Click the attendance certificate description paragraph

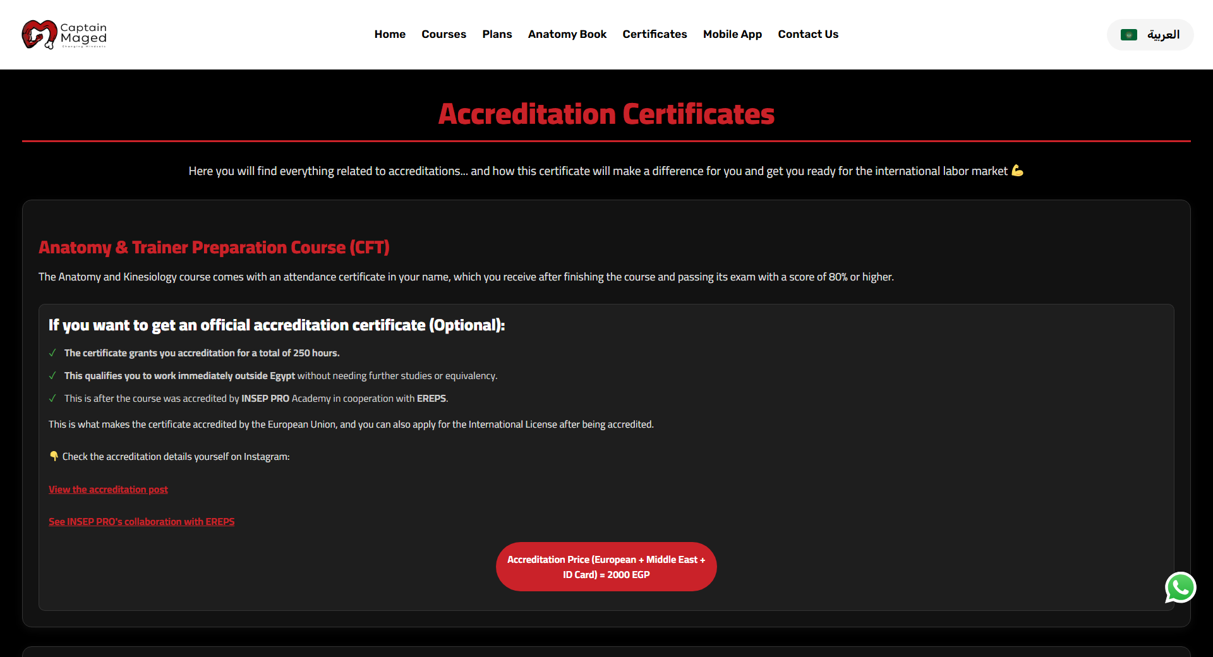[466, 277]
